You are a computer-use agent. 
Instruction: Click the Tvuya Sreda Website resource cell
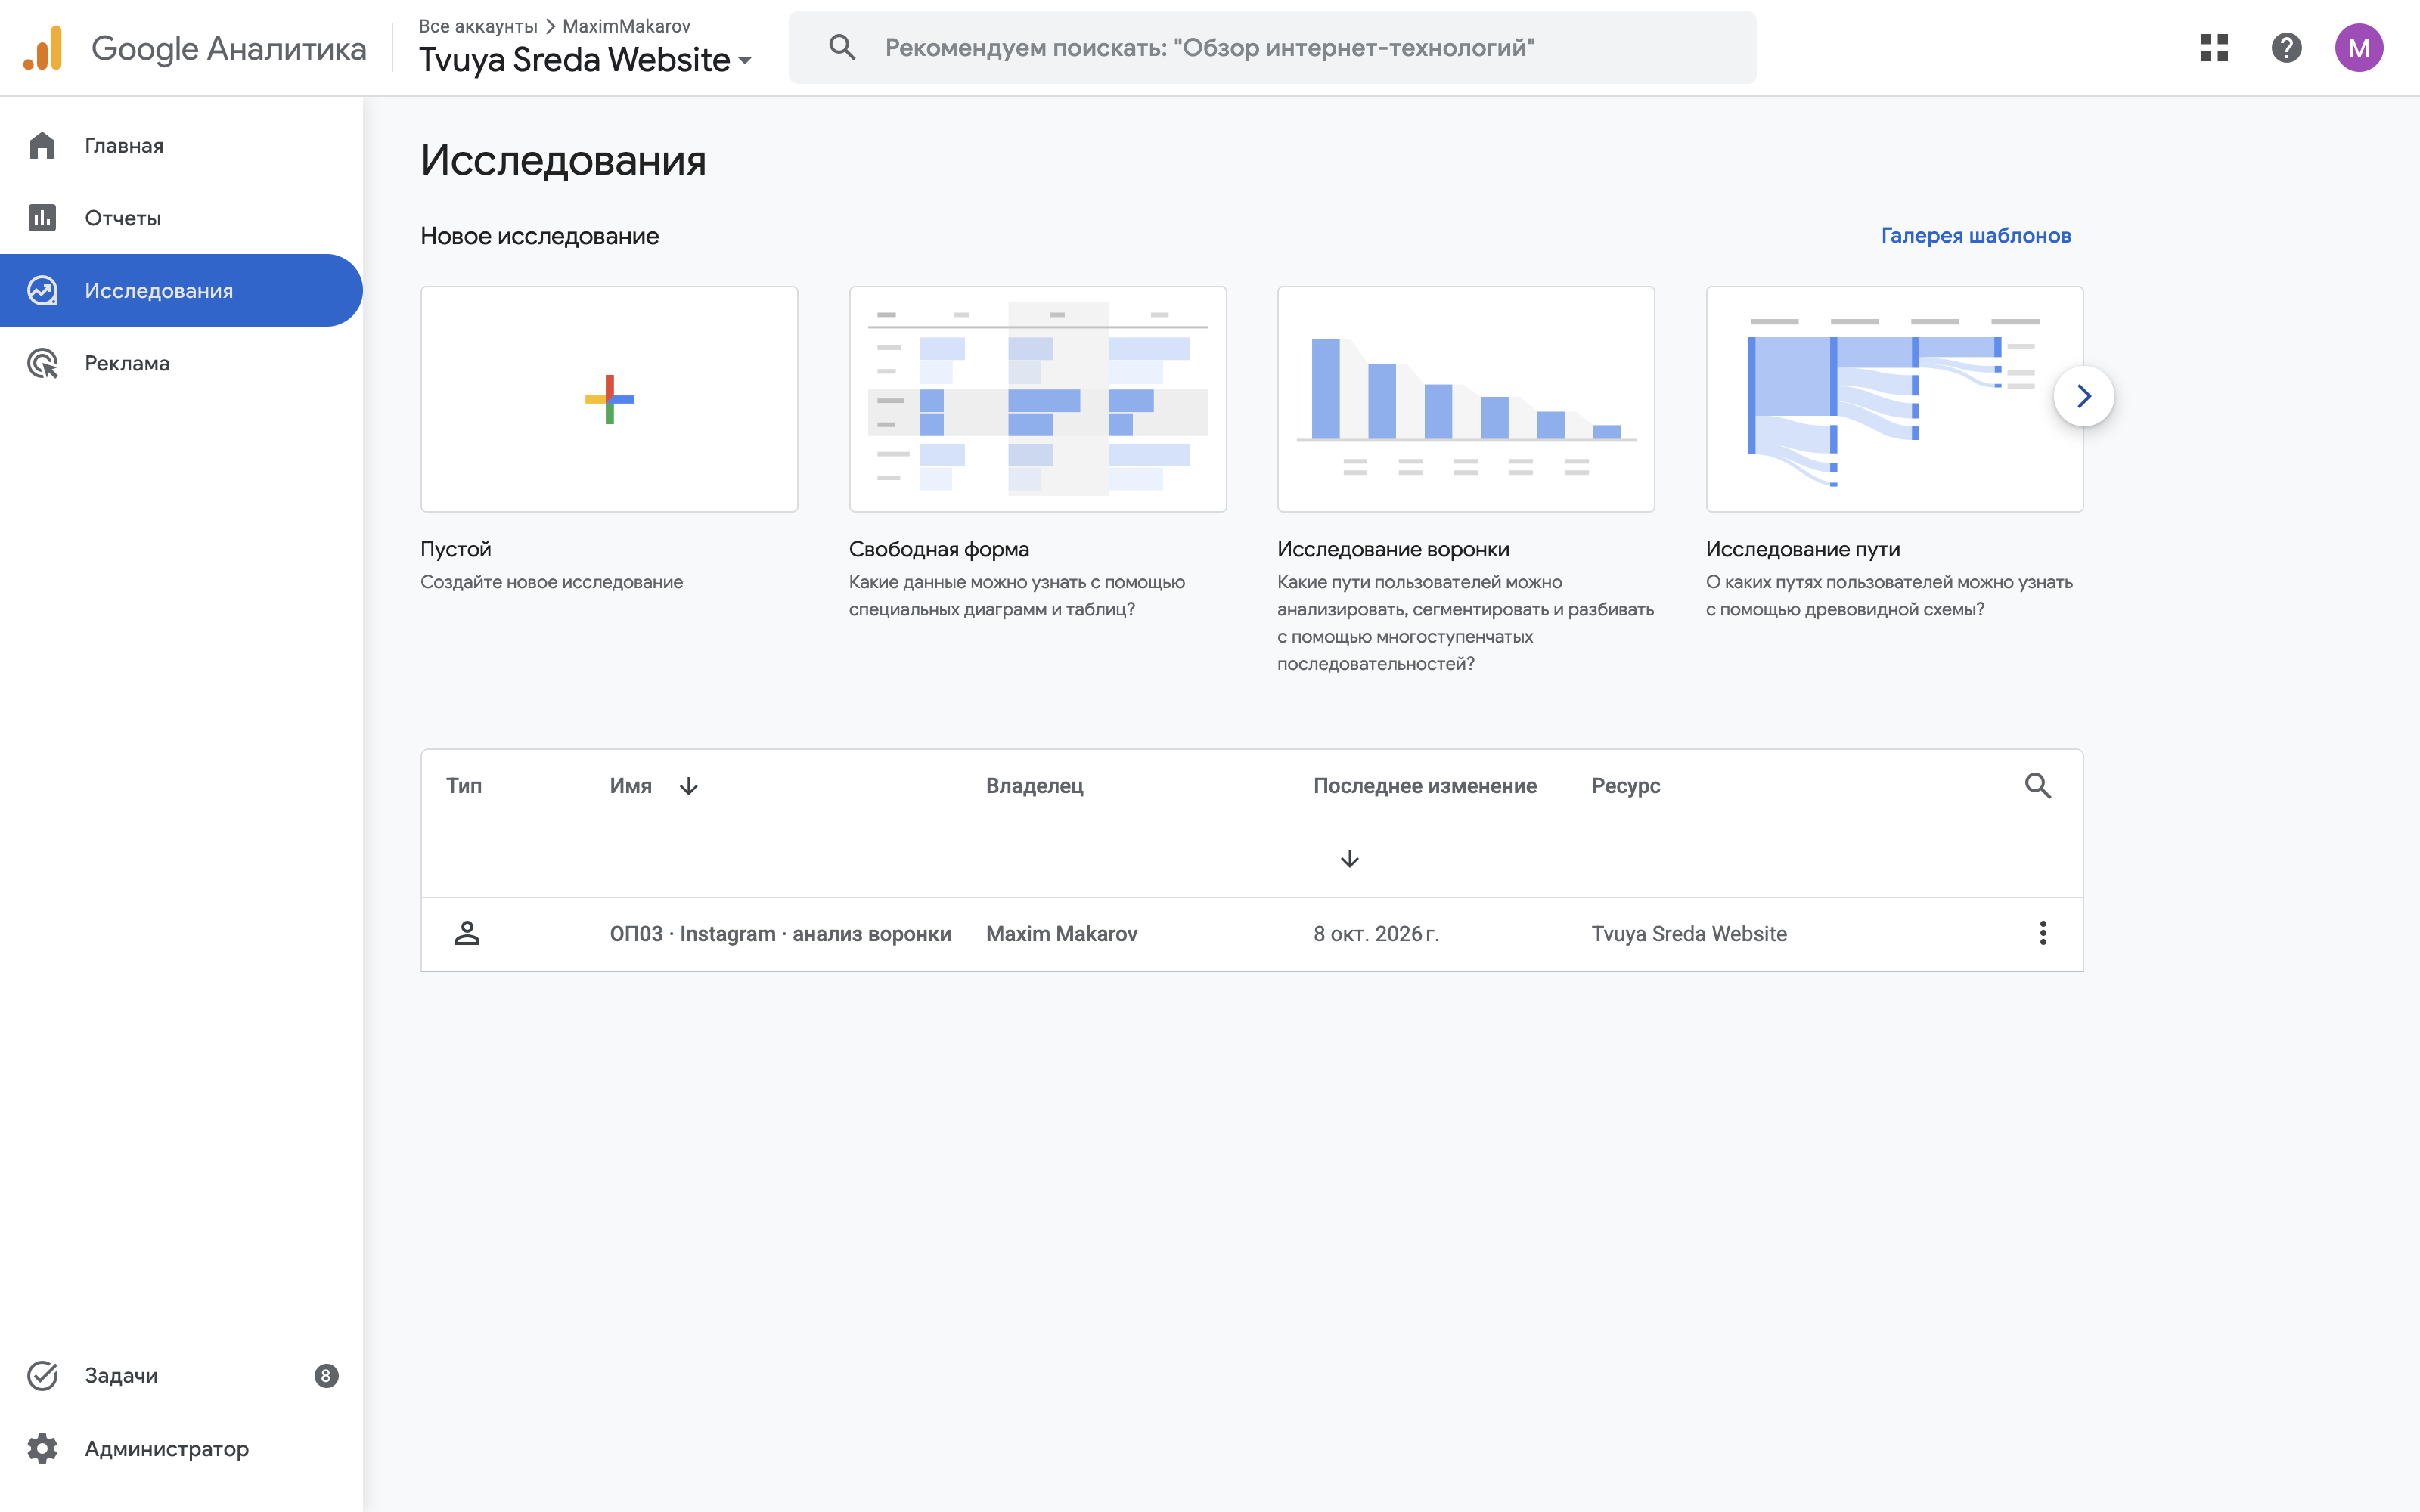(1689, 934)
